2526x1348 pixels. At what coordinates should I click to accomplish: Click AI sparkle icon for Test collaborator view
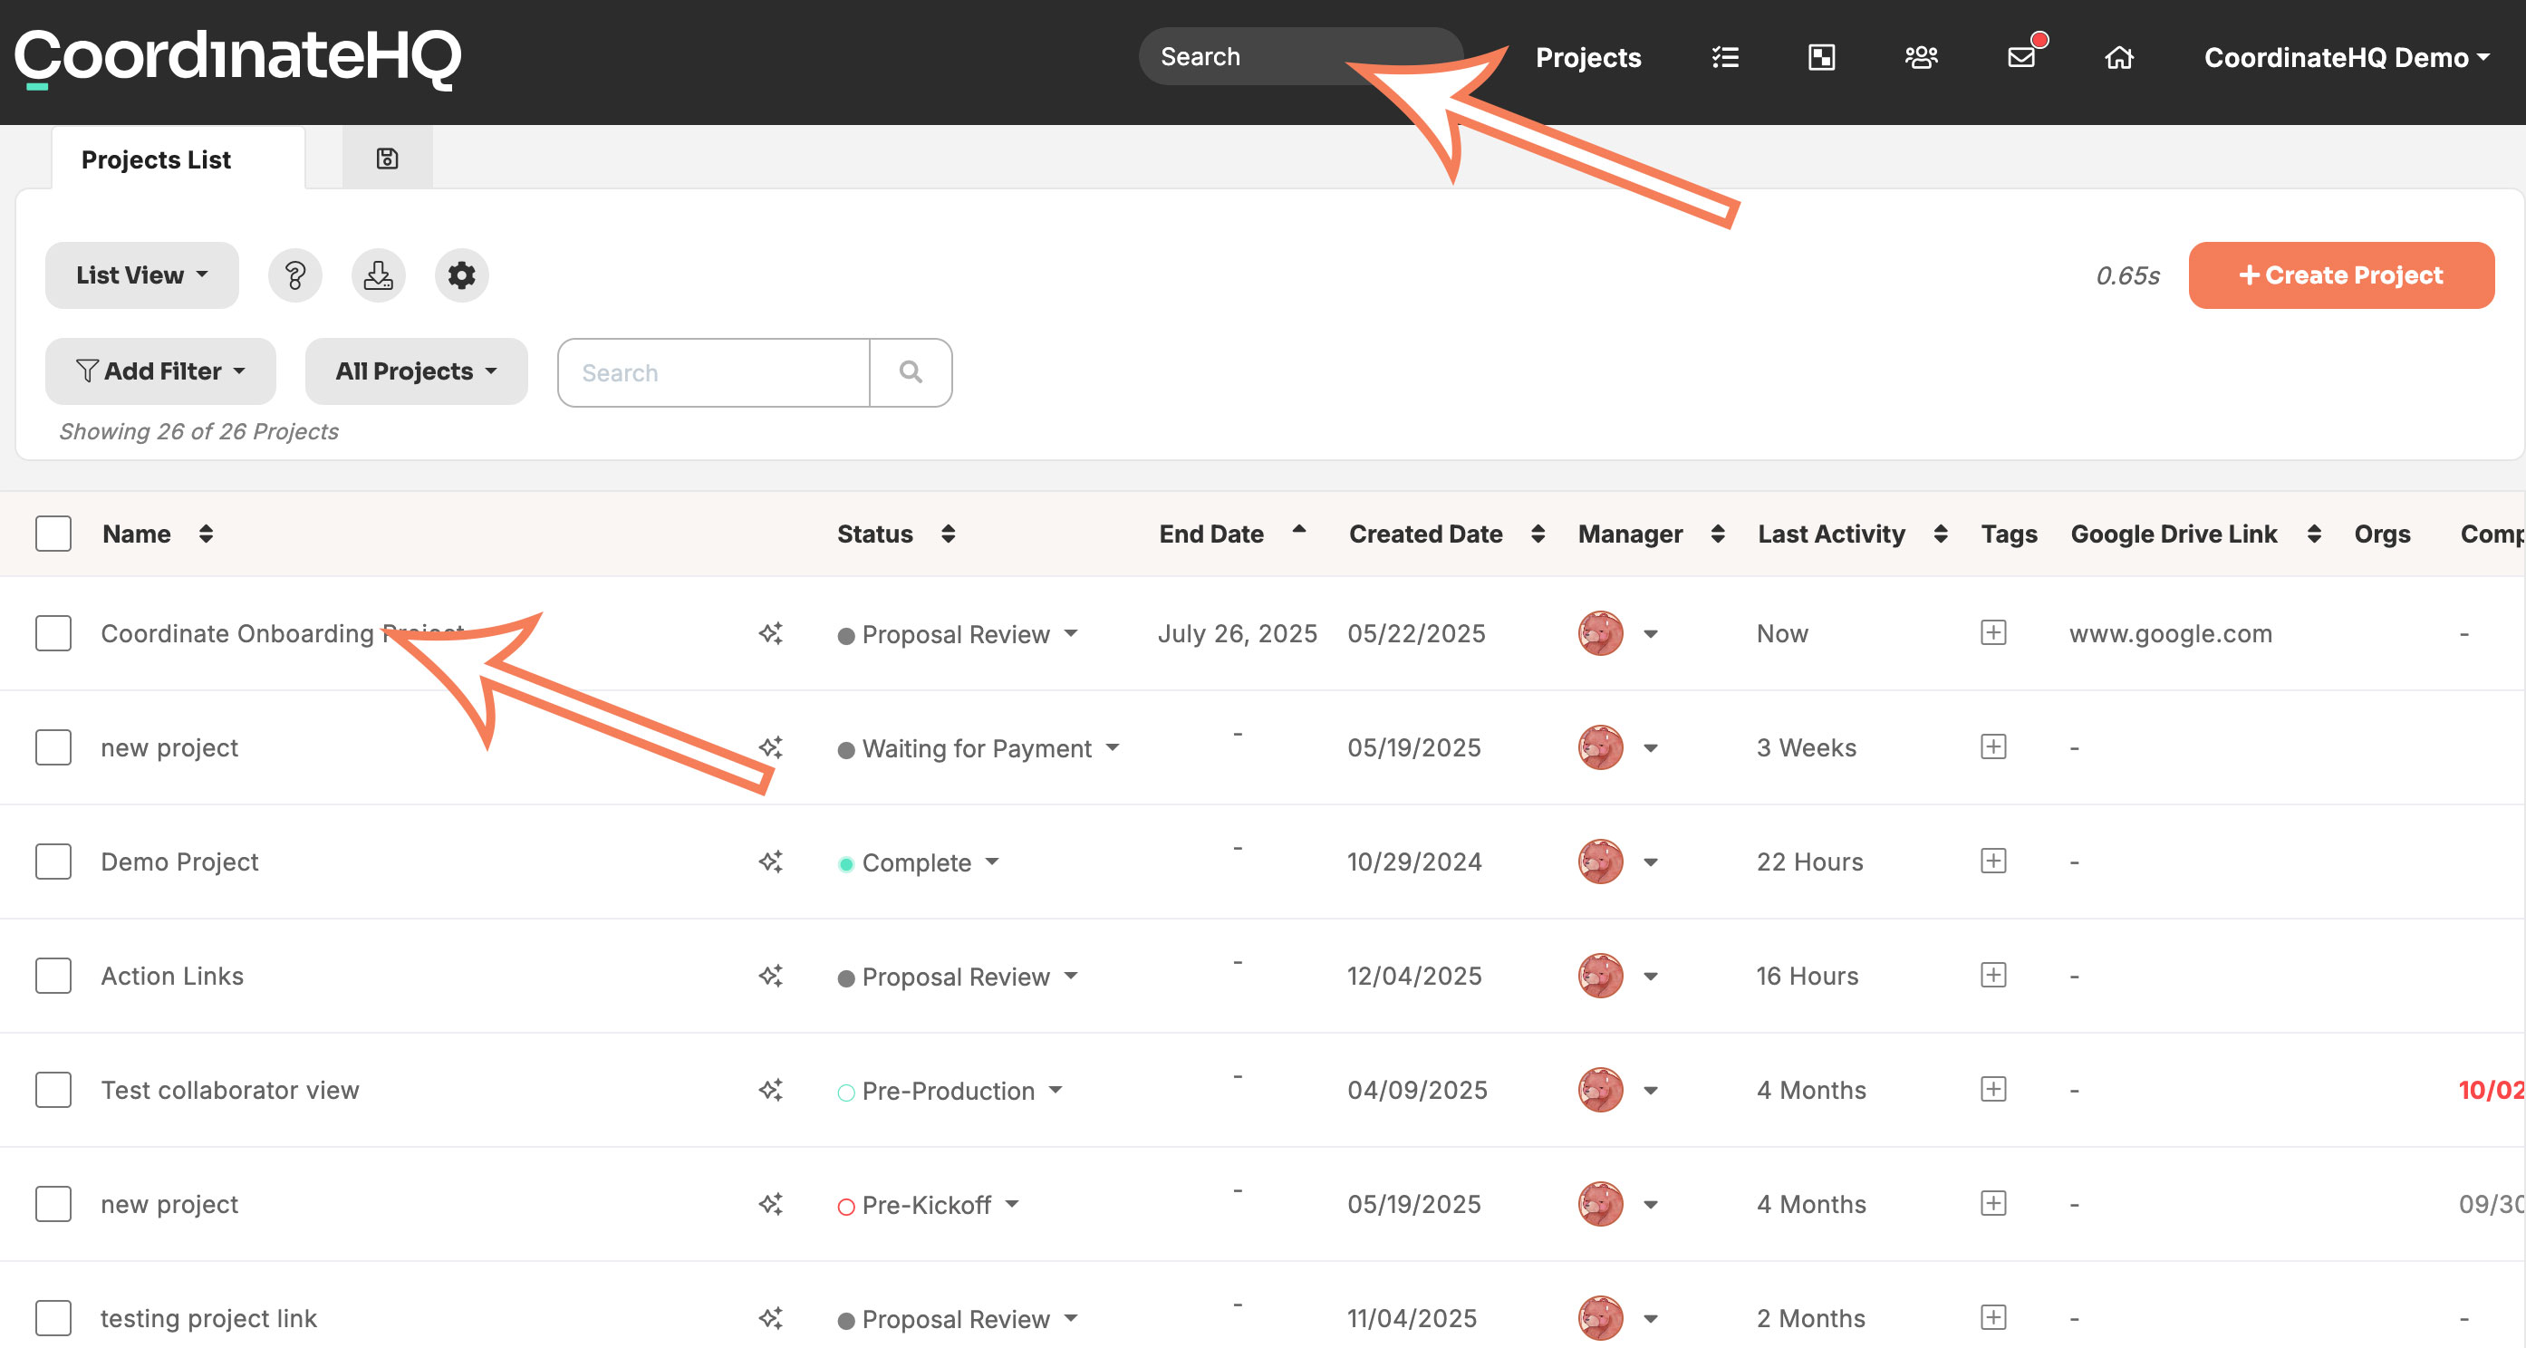click(x=771, y=1090)
